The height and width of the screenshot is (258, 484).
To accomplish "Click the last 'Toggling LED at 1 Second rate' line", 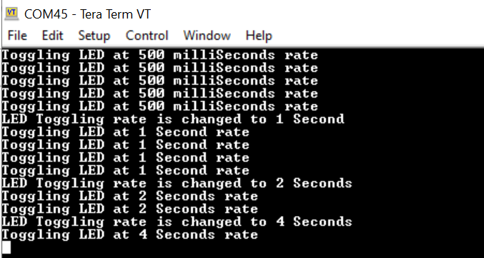I will [x=126, y=170].
